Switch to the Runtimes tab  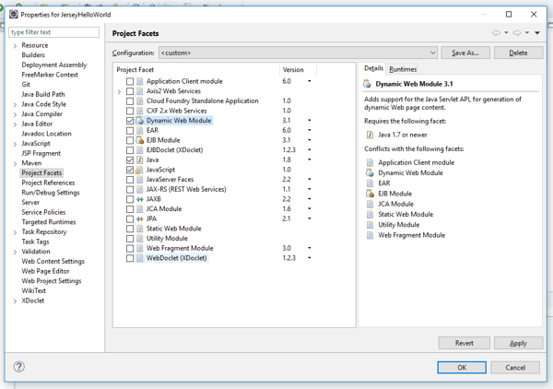[x=403, y=69]
